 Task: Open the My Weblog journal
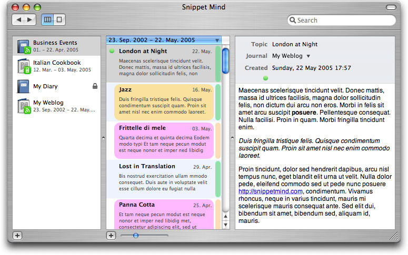click(x=57, y=106)
